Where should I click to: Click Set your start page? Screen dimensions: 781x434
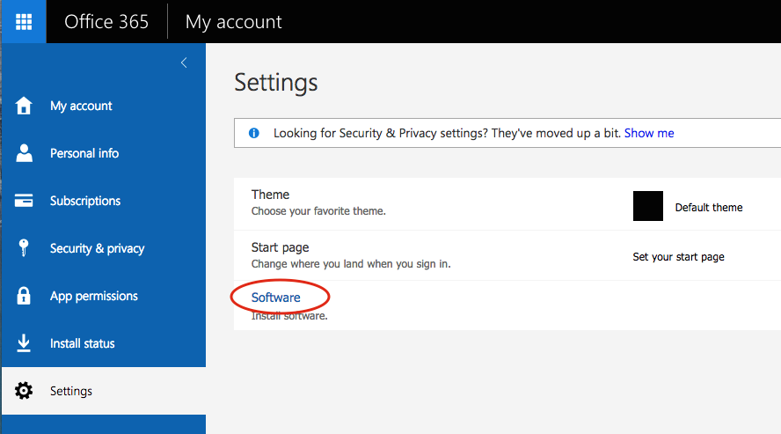click(678, 256)
